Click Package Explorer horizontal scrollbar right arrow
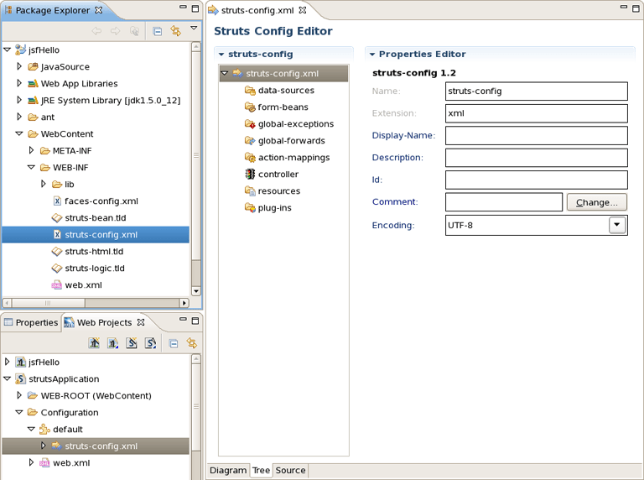This screenshot has width=644, height=480. (184, 303)
